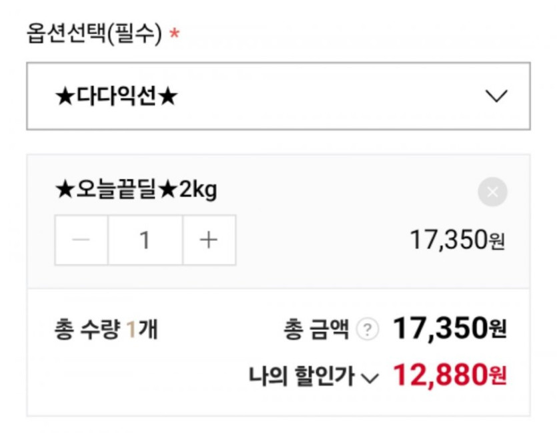Viewport: 557px width, 434px height.
Task: Click the ★오늘끝딜★2kg option name
Action: pyautogui.click(x=135, y=191)
